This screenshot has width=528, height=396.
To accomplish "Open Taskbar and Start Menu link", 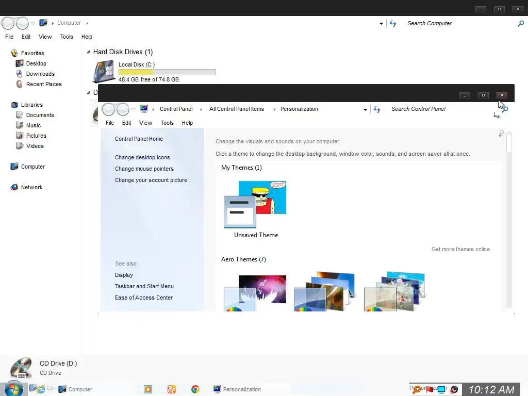I will (x=144, y=286).
